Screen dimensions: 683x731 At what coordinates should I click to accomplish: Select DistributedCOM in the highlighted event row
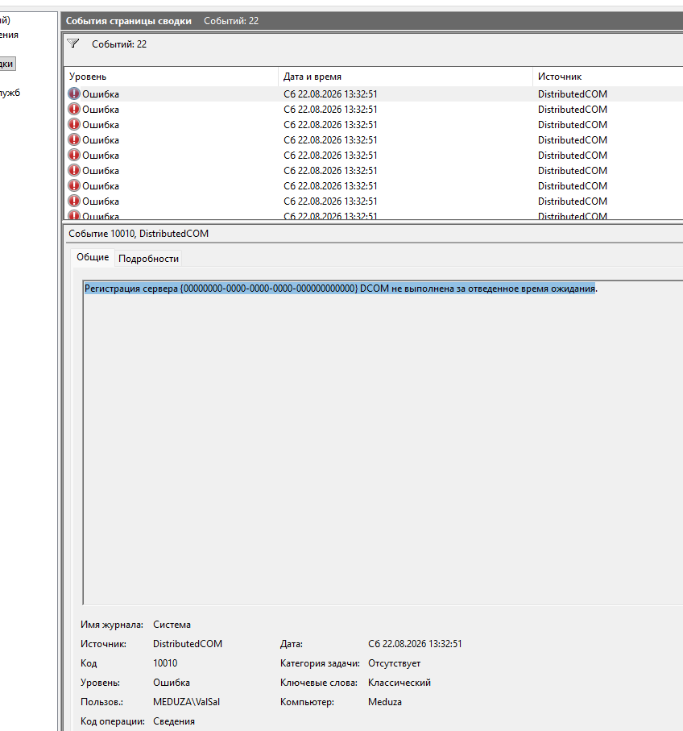[x=573, y=94]
